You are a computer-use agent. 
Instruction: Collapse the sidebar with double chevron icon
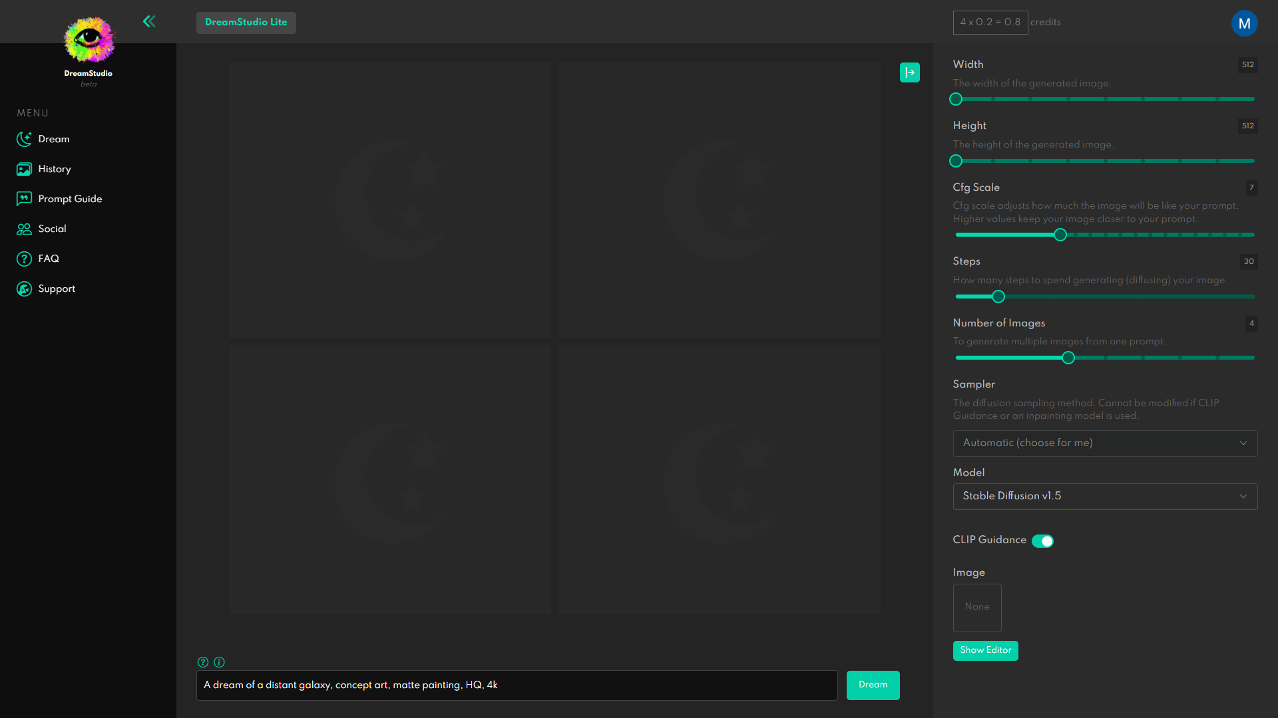(x=149, y=21)
